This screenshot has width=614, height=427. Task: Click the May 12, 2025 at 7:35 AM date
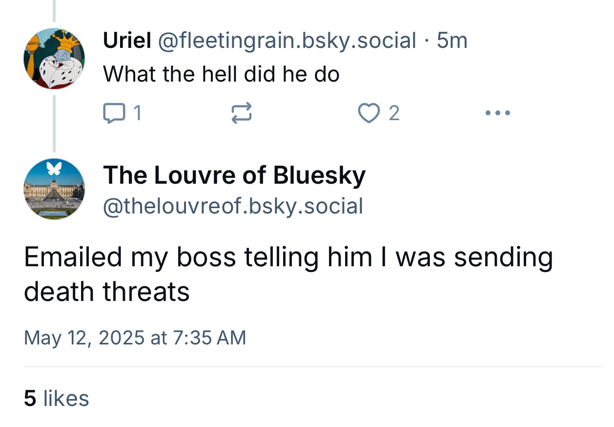(135, 338)
